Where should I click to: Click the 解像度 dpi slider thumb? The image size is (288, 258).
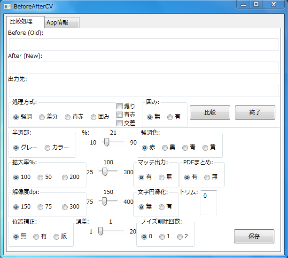point(104,202)
